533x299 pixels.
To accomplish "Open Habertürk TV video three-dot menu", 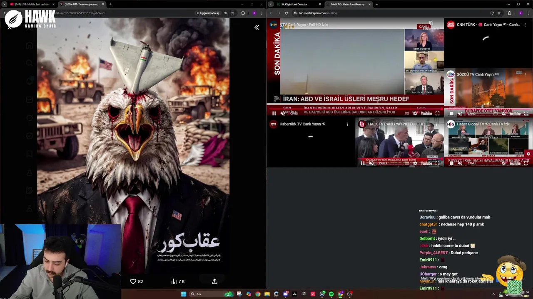I will tap(348, 124).
